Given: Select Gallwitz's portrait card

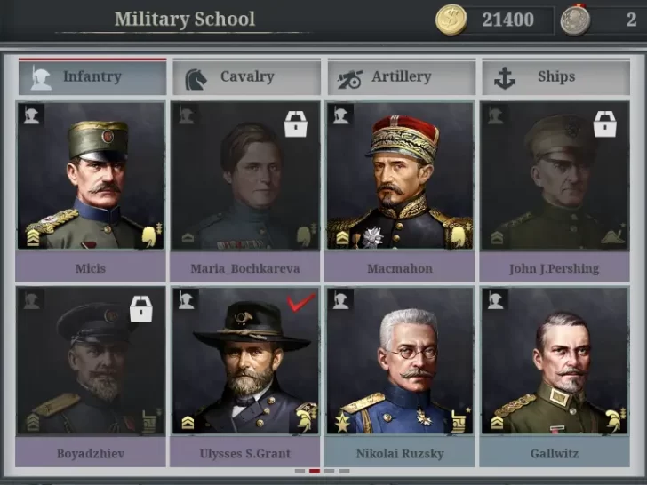Looking at the screenshot, I should [555, 361].
